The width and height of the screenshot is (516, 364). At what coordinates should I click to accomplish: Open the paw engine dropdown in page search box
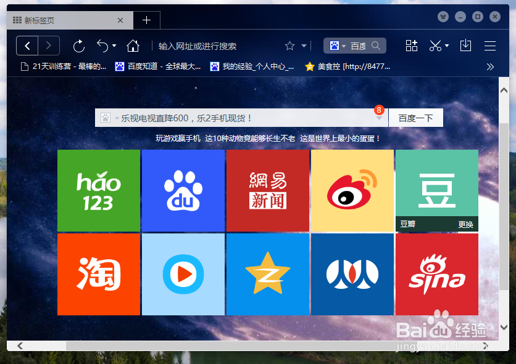tap(109, 118)
